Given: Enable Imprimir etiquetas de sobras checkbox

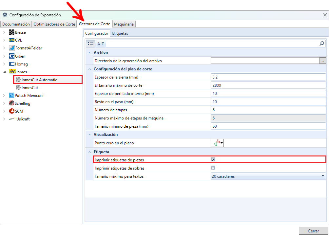Looking at the screenshot, I should (213, 168).
